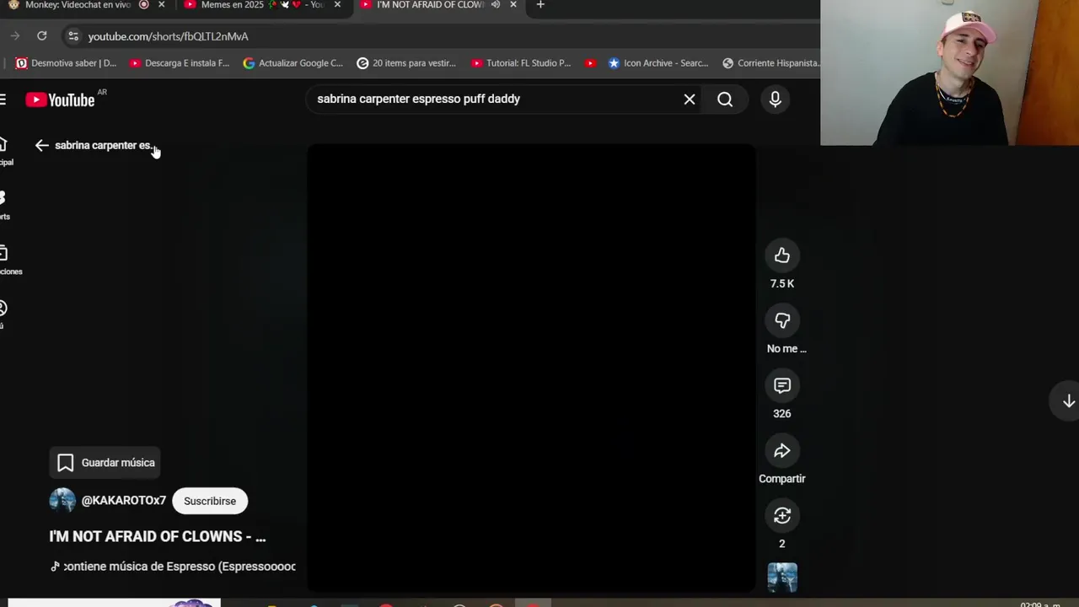Click 'sabrina carpenter es..' search label
1079x607 pixels.
pos(104,145)
